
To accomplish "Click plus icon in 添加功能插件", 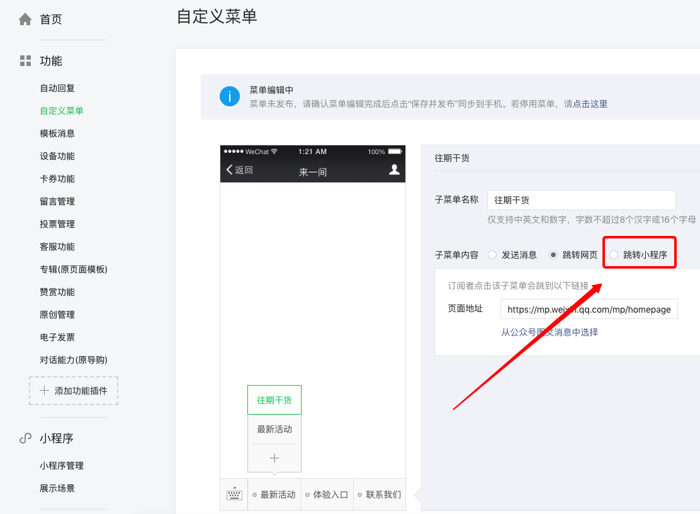I will click(x=44, y=391).
